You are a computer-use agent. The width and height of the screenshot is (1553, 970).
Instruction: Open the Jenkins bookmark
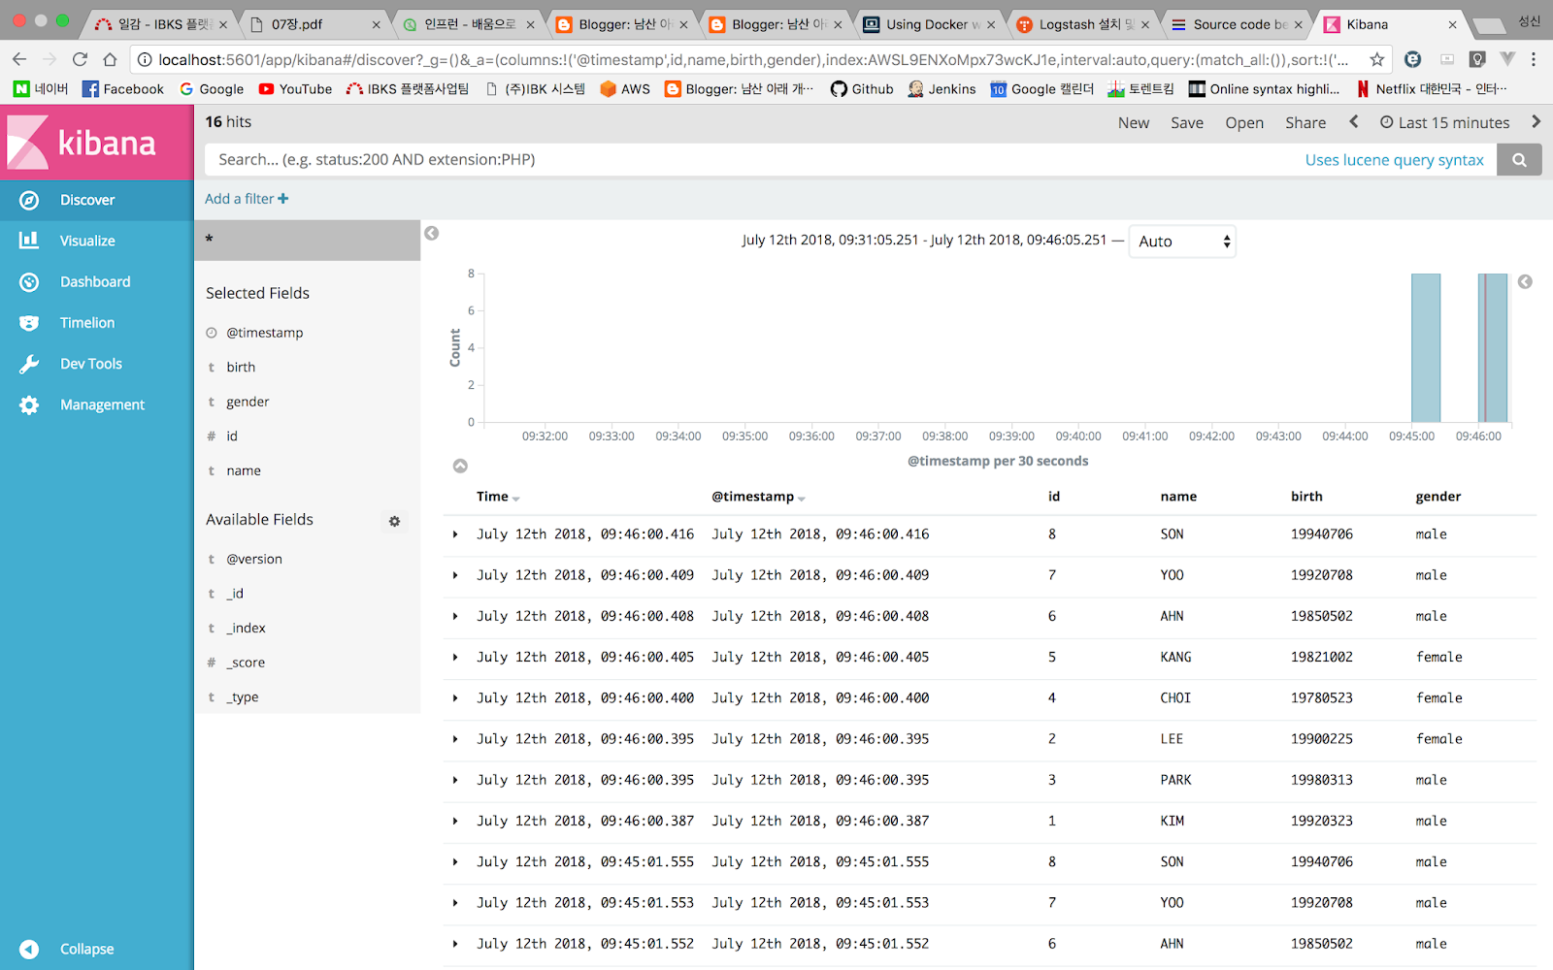point(942,89)
